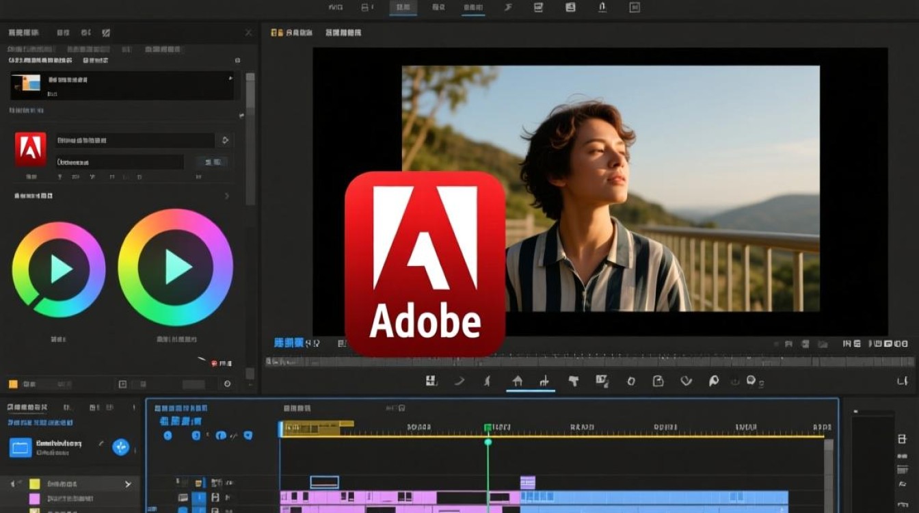This screenshot has width=919, height=513.
Task: Click the slashed square icon in left panel header
Action: [106, 32]
